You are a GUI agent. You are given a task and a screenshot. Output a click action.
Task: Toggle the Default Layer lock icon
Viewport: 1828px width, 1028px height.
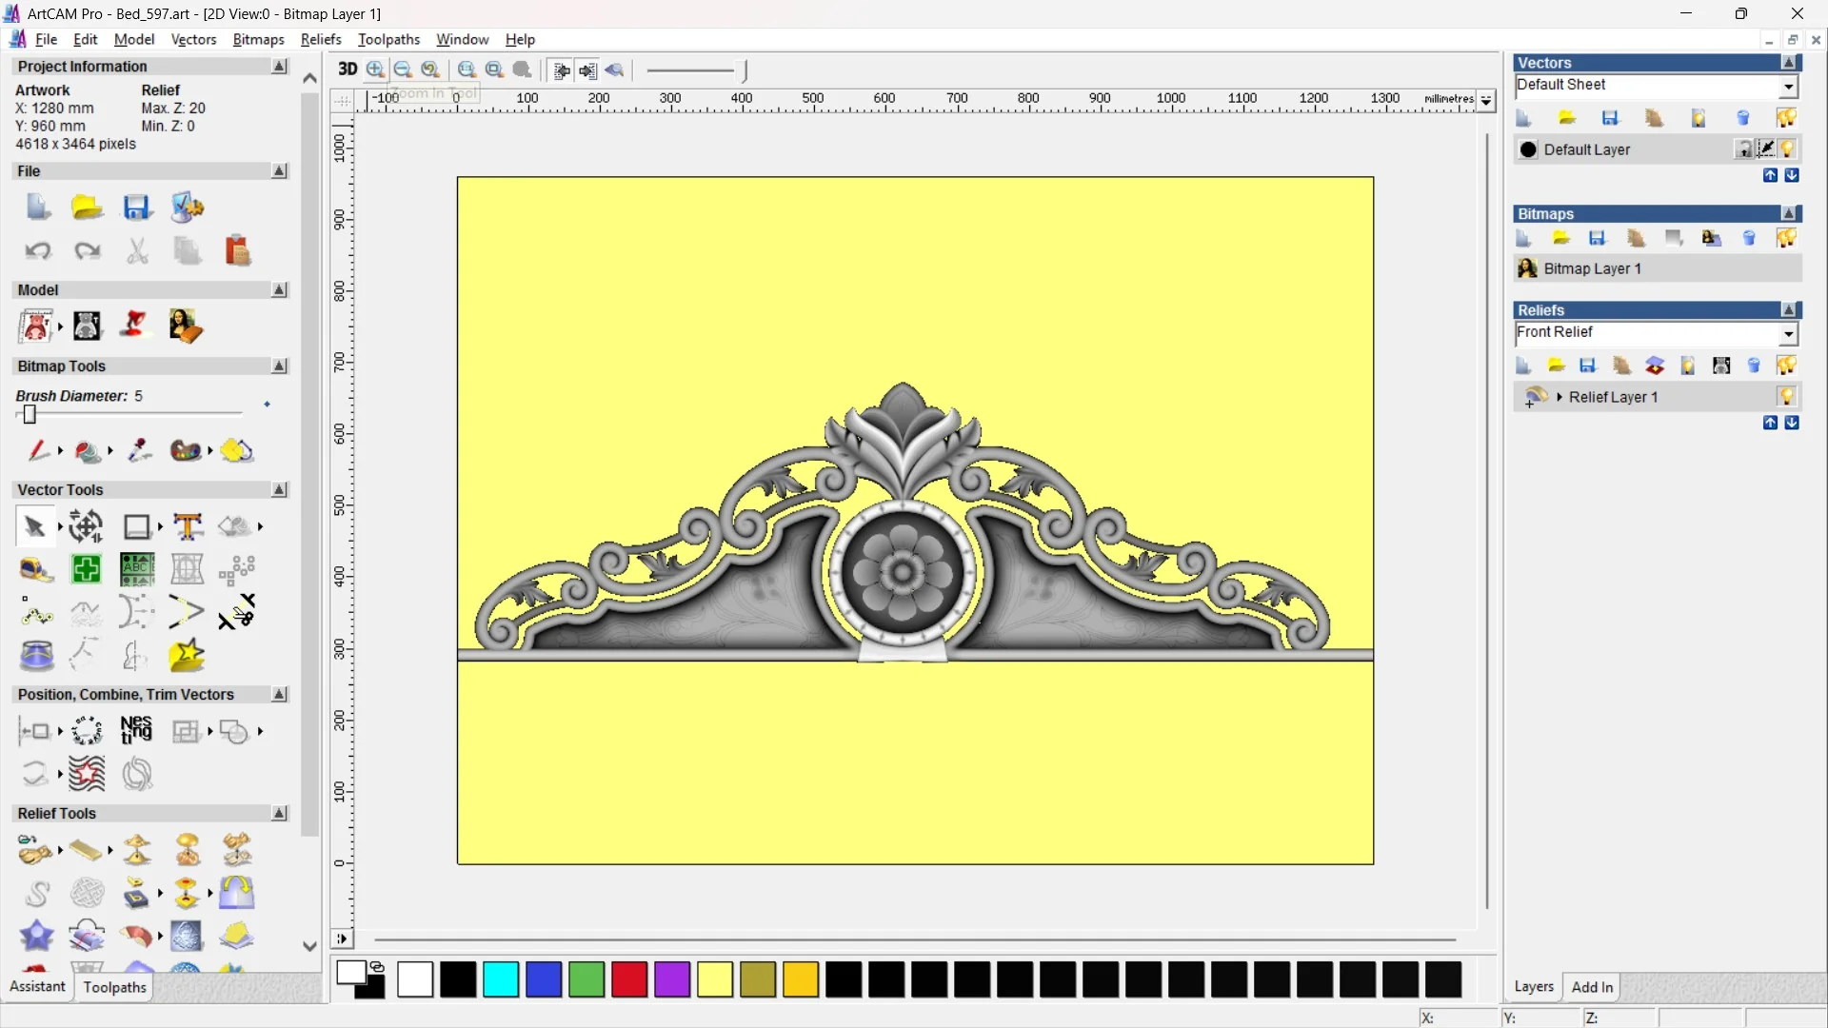click(x=1743, y=149)
